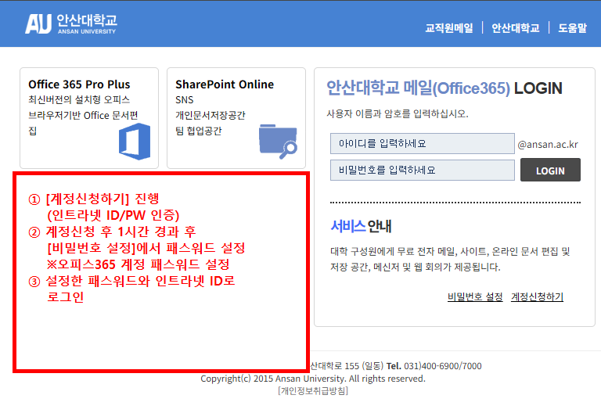The width and height of the screenshot is (601, 413).
Task: Focus the 아이디를 입력하세요 ID field
Action: tap(423, 144)
